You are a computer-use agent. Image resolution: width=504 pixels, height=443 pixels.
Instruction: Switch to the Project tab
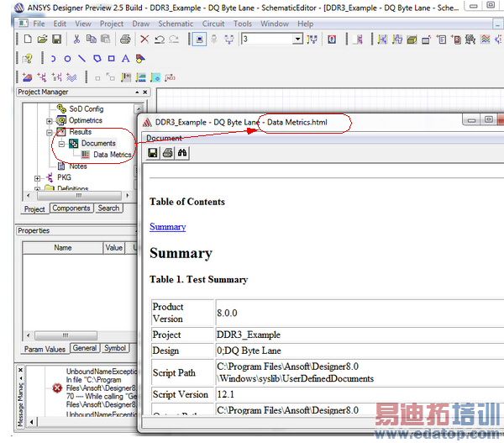[34, 209]
